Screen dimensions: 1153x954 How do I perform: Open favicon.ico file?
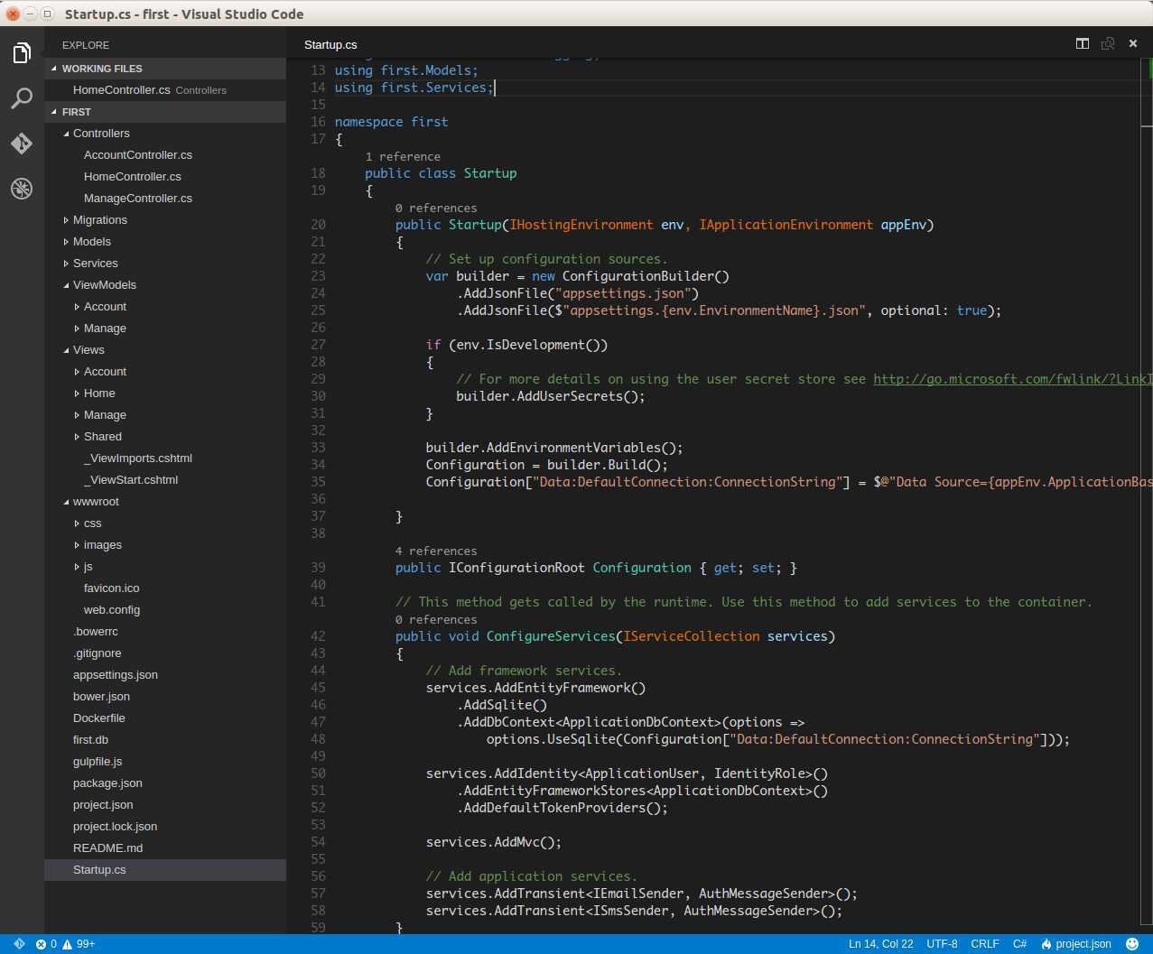click(165, 588)
